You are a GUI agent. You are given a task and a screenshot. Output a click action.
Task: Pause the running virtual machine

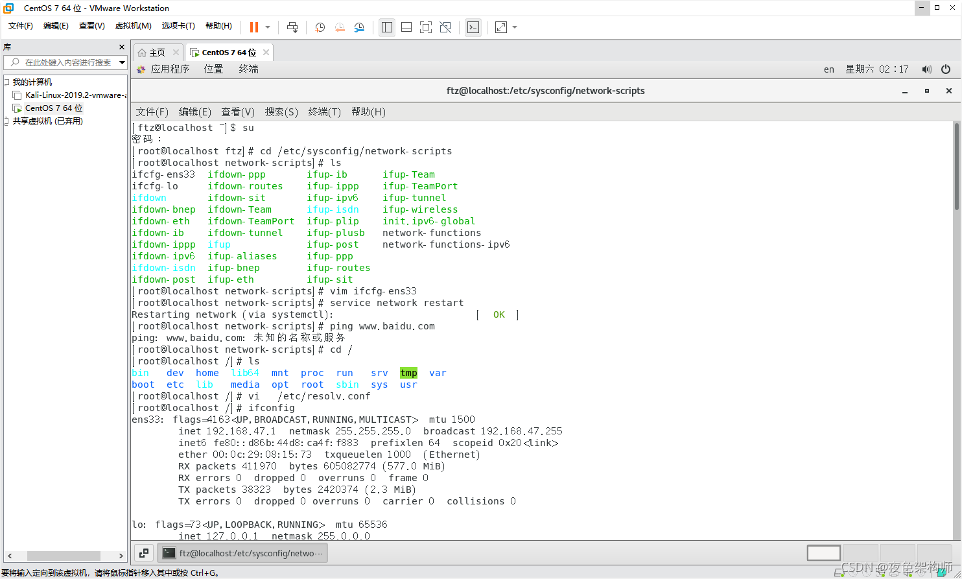click(x=254, y=27)
